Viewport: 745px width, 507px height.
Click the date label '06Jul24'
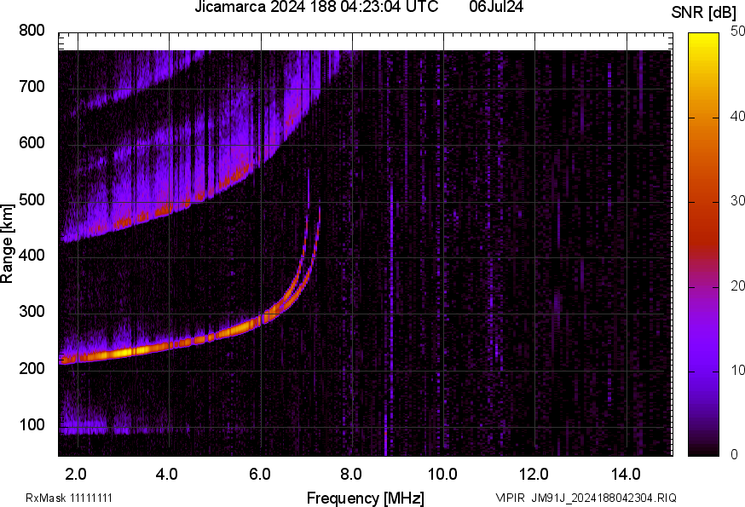pos(496,7)
